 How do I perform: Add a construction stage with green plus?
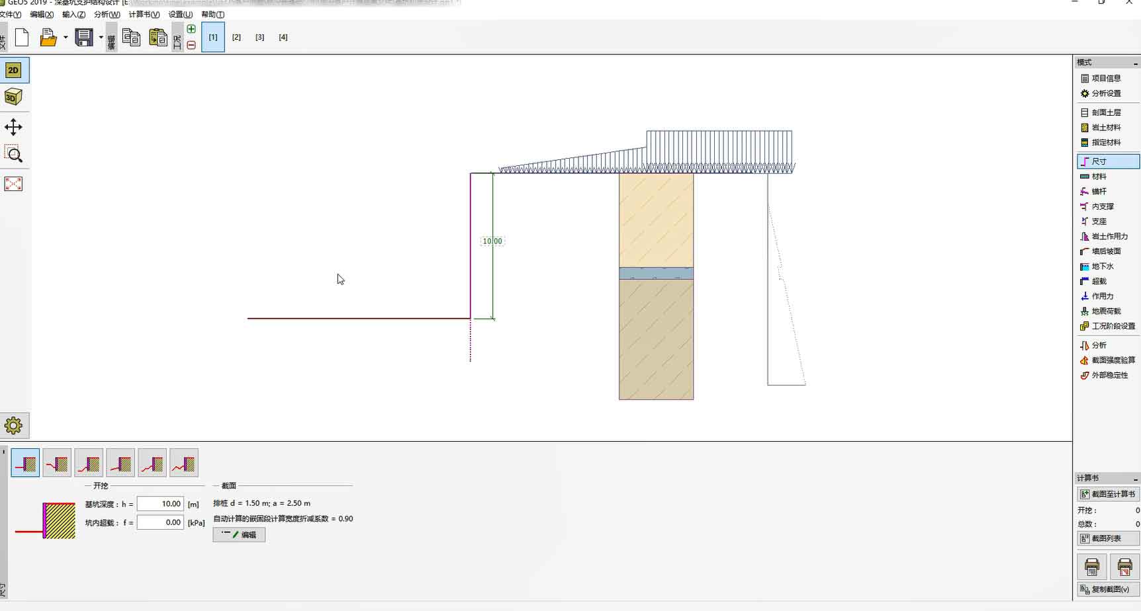coord(191,29)
